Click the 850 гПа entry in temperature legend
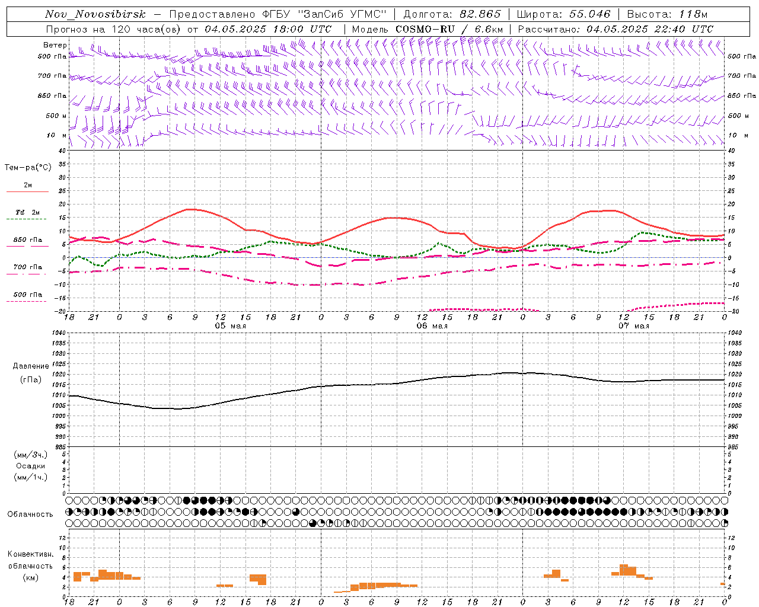This screenshot has height=607, width=759. (28, 240)
